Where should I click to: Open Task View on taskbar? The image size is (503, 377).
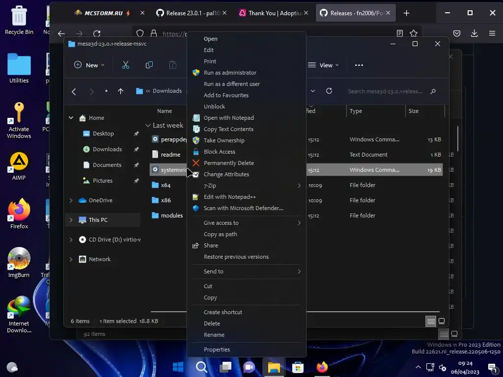pos(225,367)
